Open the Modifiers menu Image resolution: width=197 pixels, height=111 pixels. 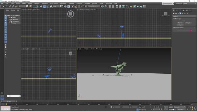37,3
